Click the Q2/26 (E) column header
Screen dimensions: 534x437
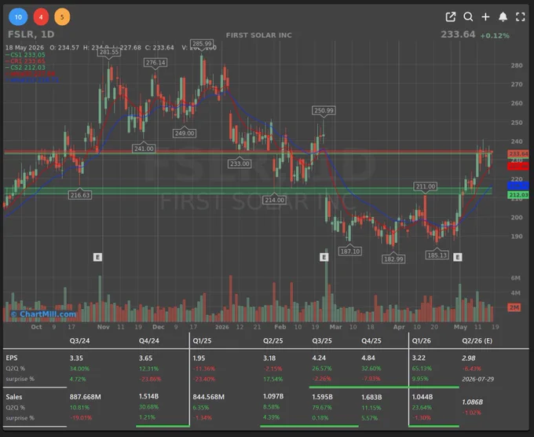pyautogui.click(x=477, y=340)
